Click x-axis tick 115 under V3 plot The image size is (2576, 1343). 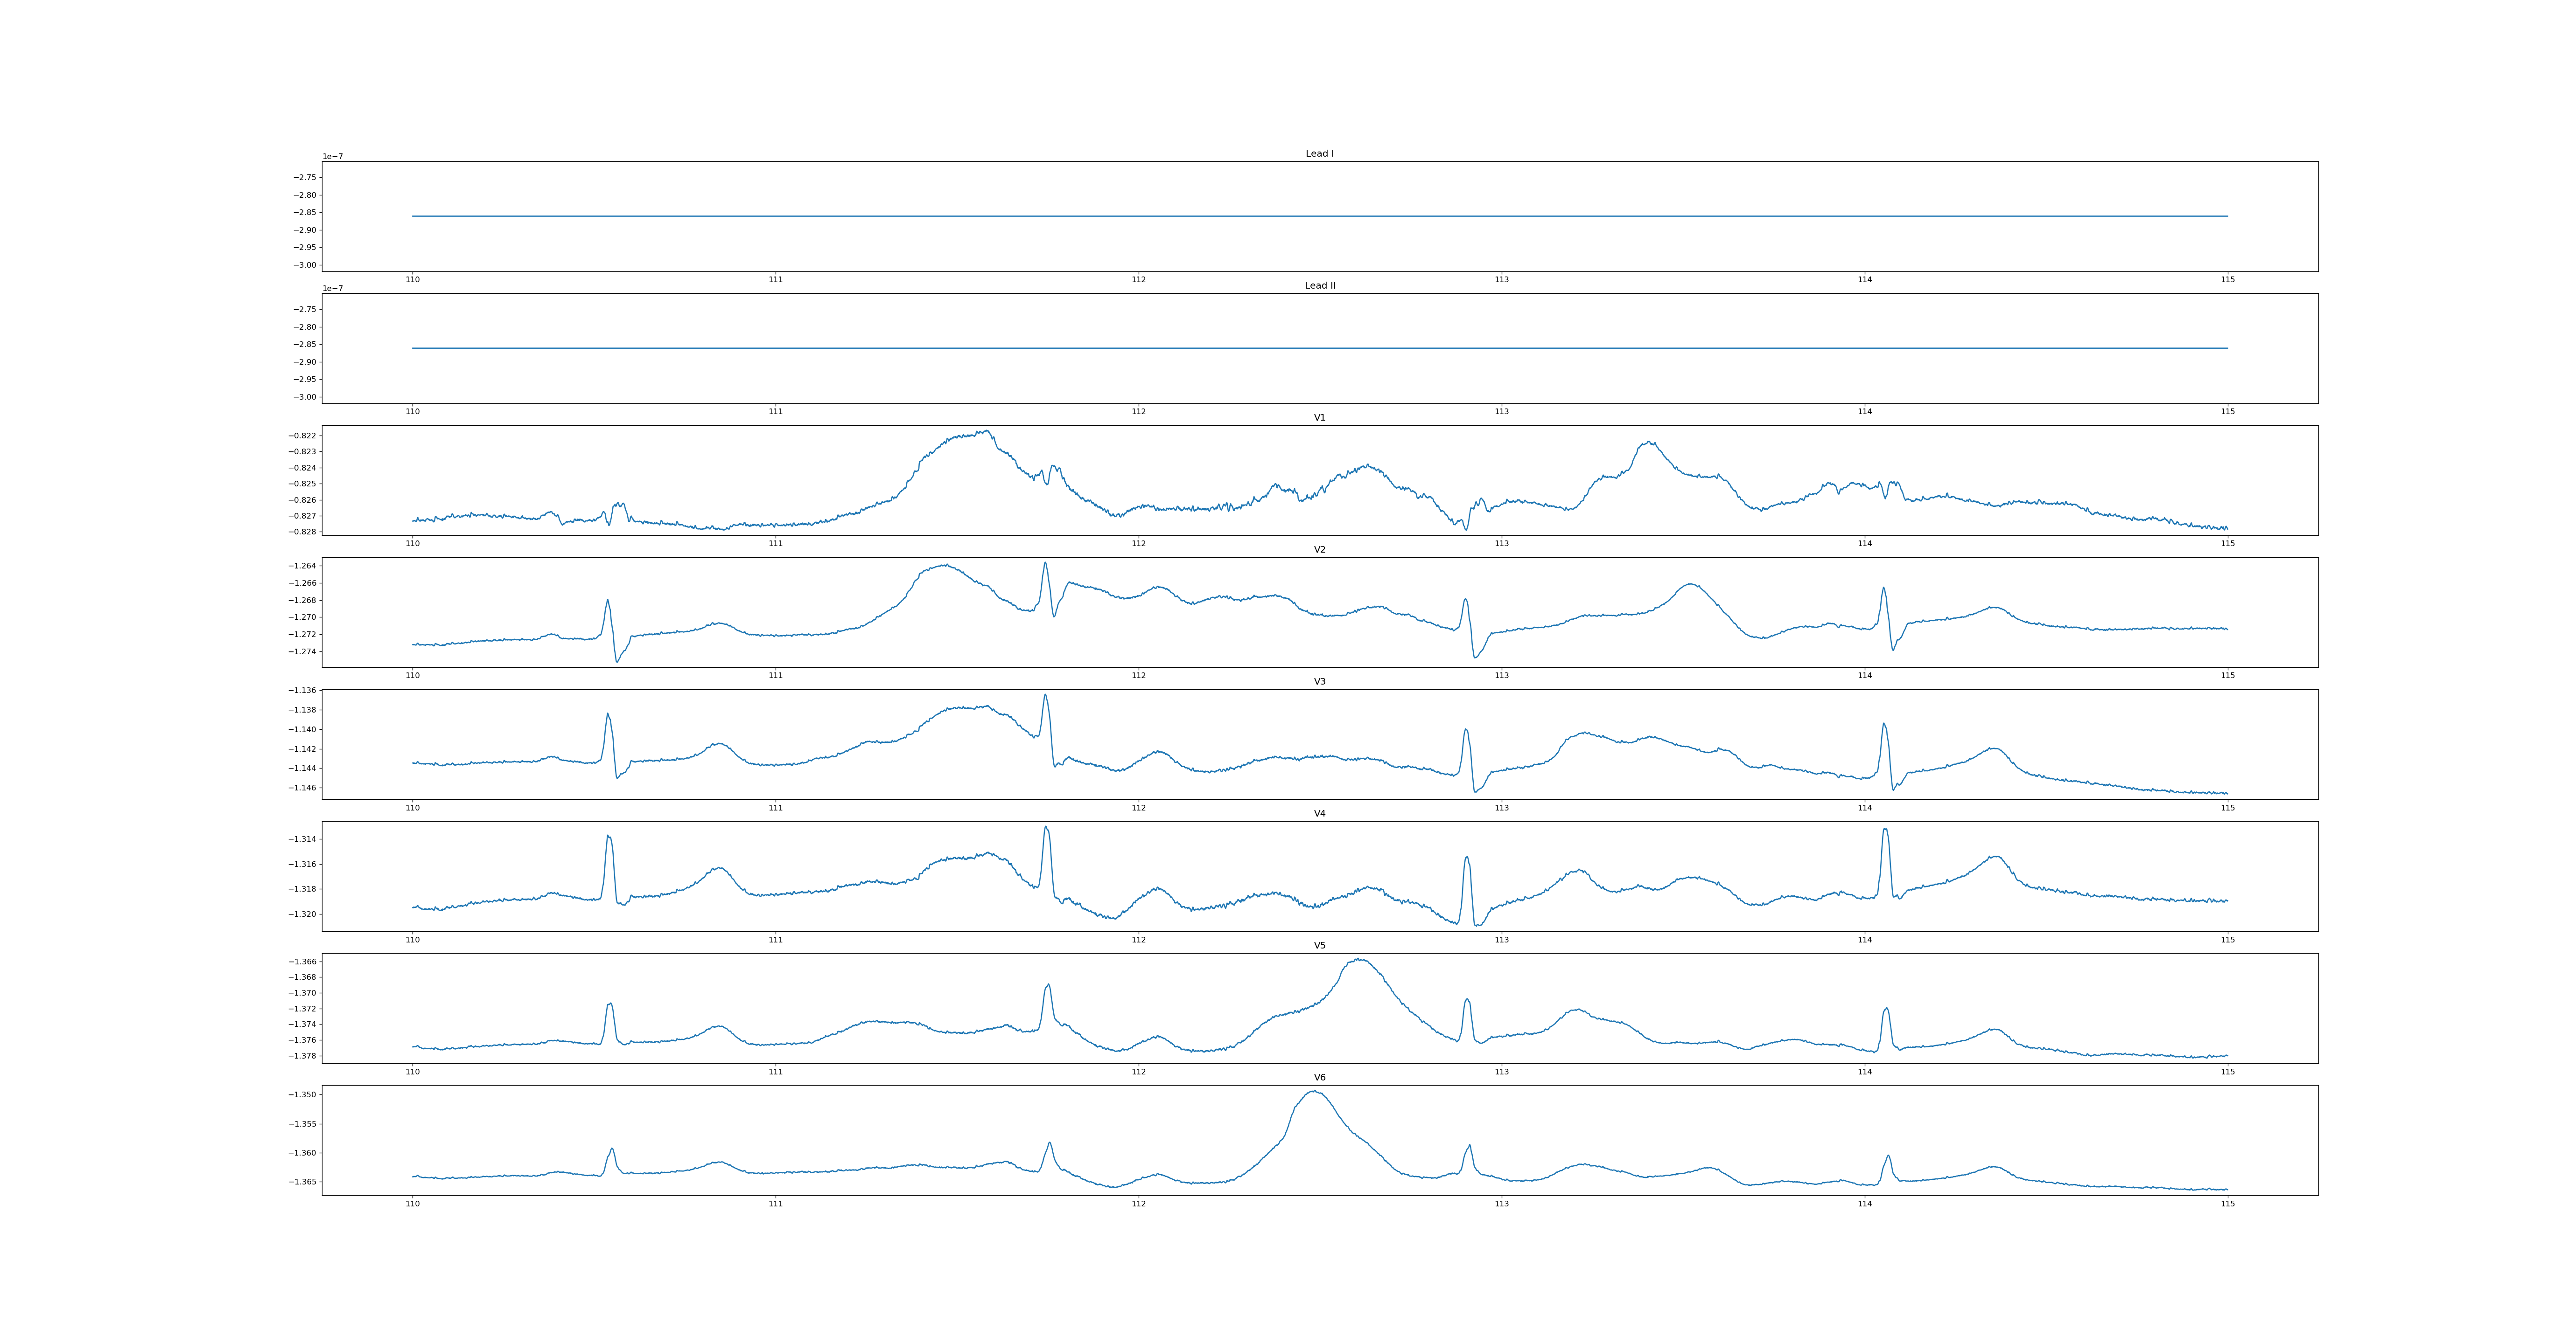point(2227,807)
